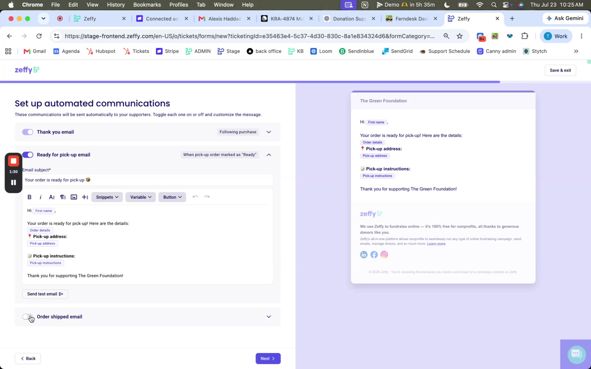Open macOS Spotlight search
The image size is (591, 369).
[494, 5]
